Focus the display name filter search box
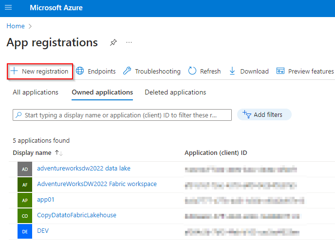 point(122,115)
